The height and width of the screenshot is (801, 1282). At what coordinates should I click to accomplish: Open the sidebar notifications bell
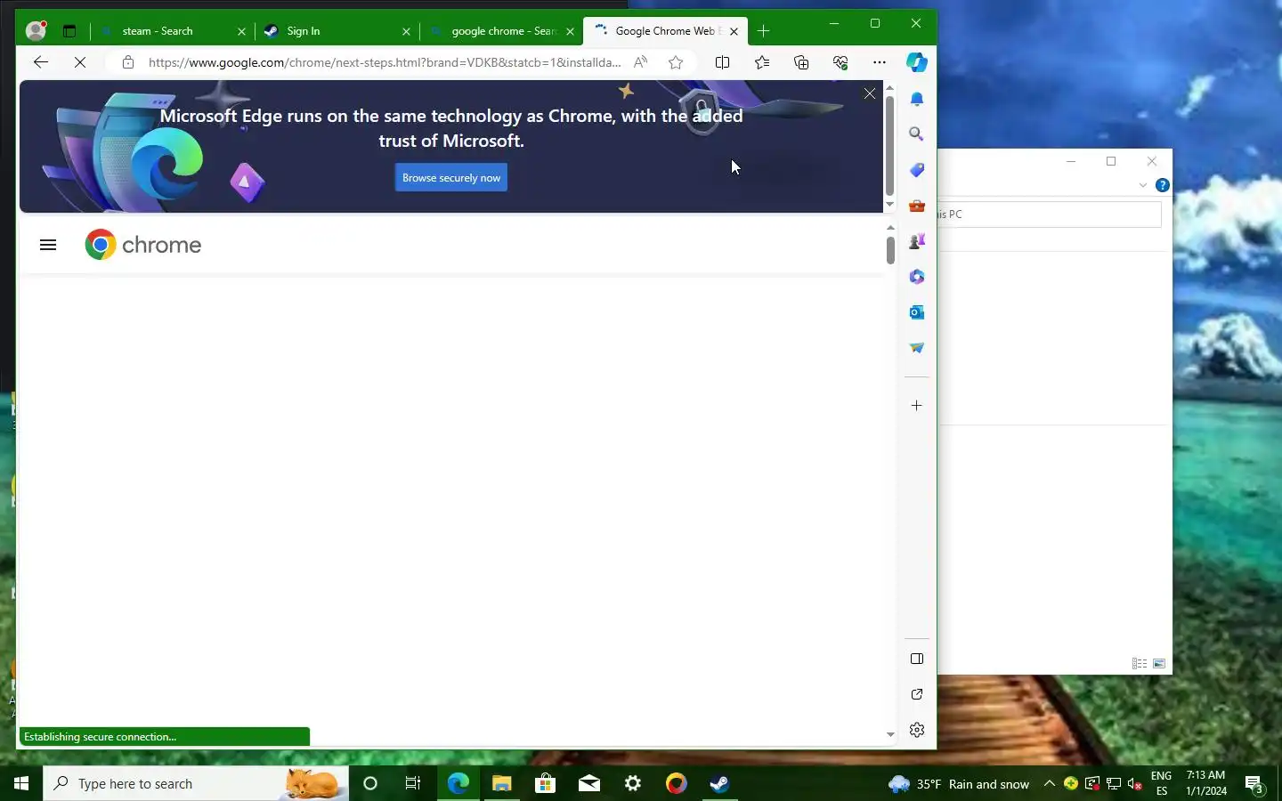(x=917, y=99)
